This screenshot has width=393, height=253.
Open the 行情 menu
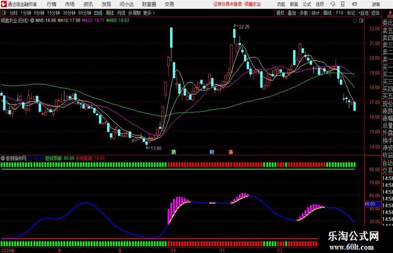click(52, 4)
